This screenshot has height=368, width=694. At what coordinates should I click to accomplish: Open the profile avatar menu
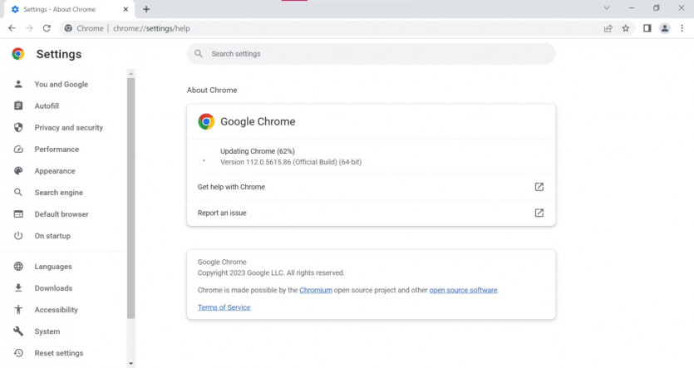(x=665, y=28)
